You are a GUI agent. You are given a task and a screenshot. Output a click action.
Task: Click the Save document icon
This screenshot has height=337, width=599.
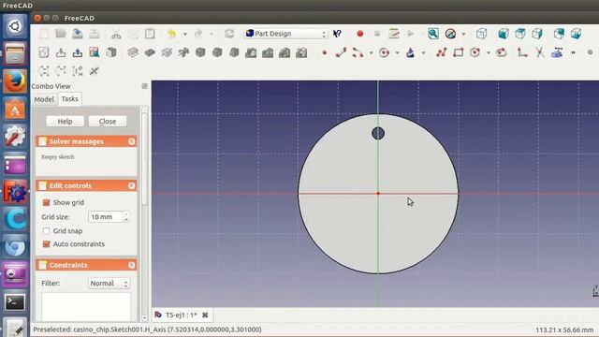pyautogui.click(x=78, y=34)
